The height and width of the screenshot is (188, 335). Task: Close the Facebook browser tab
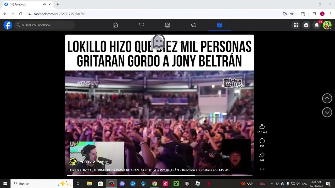(50, 4)
